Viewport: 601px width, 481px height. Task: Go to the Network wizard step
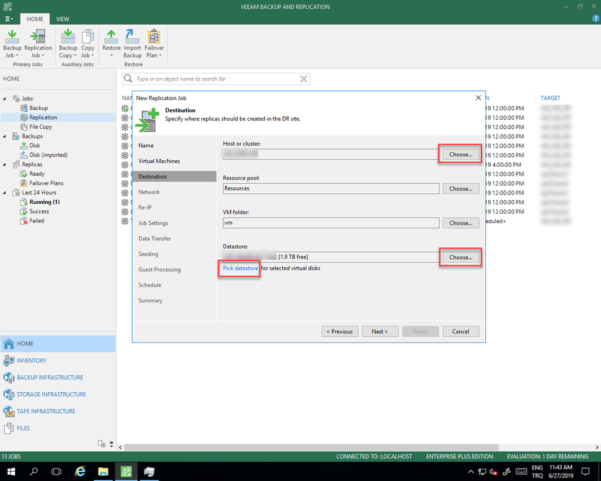(149, 192)
